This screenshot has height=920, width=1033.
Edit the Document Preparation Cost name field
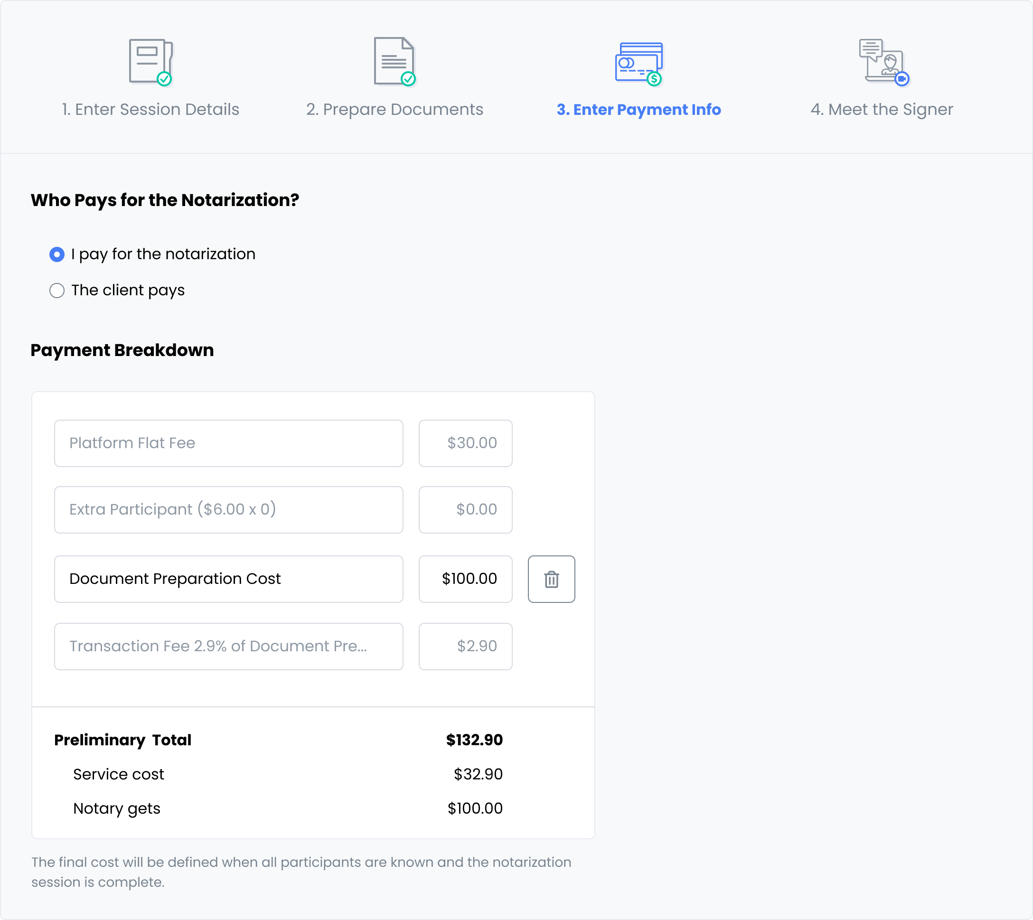228,579
